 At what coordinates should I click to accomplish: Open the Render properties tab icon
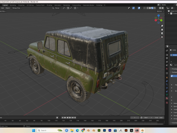[x=167, y=55]
